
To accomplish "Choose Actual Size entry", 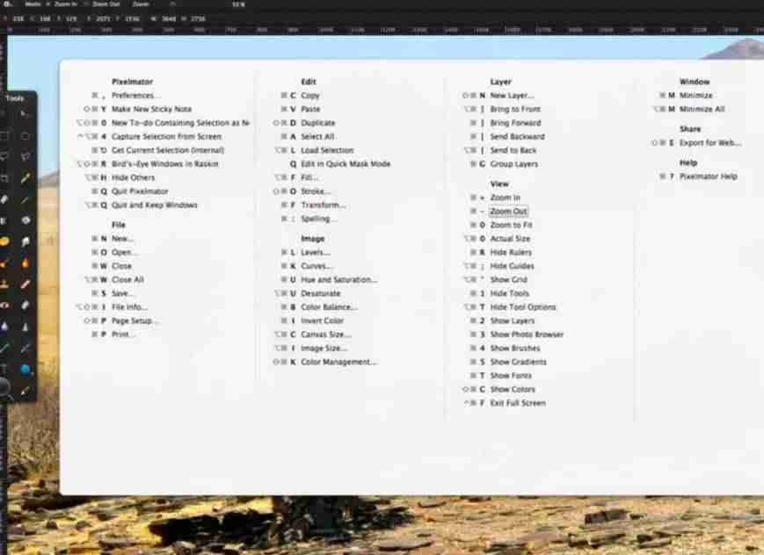I will tap(510, 239).
